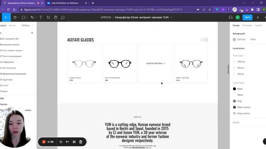Select the Text tool

[x=41, y=17]
